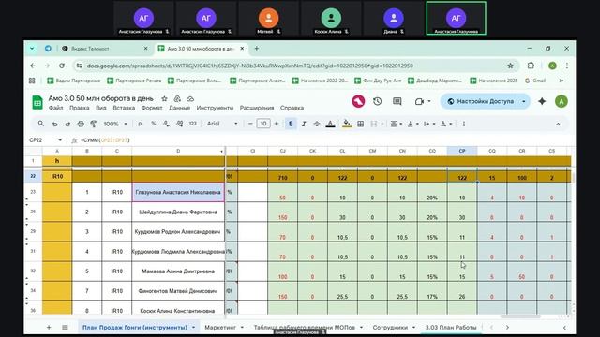Click participant tile Диана in call
Viewport: 600px width, 337px height.
point(394,19)
